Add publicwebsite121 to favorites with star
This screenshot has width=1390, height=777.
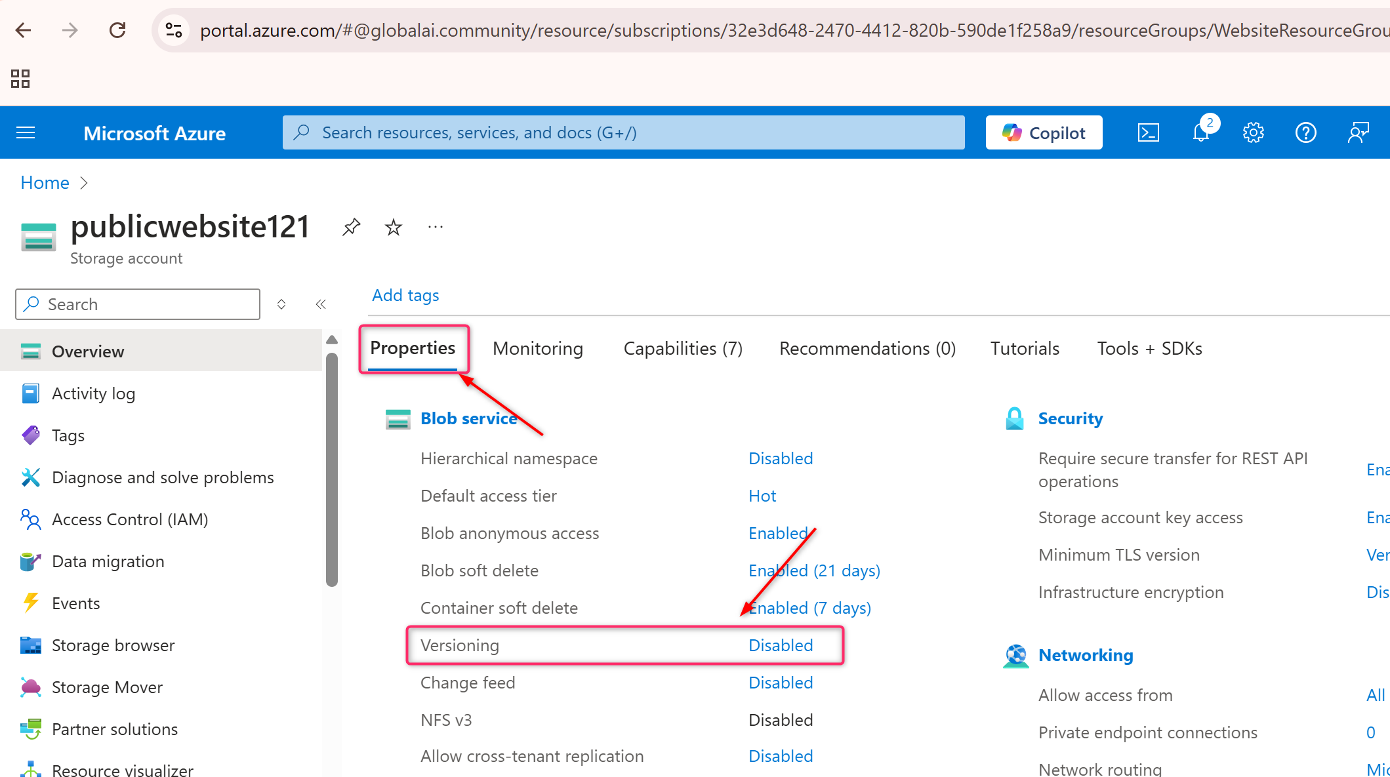coord(394,228)
